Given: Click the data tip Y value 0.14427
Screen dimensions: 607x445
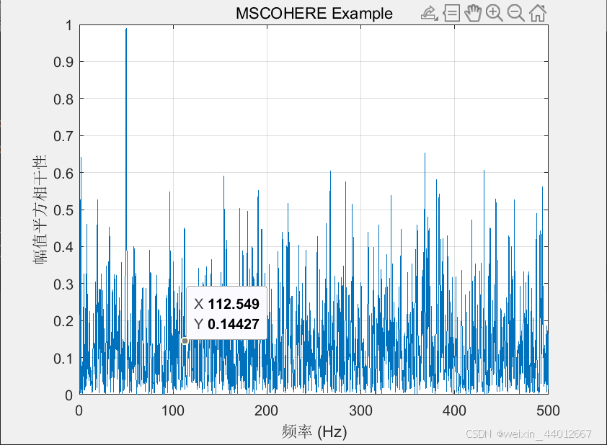Looking at the screenshot, I should coord(234,324).
